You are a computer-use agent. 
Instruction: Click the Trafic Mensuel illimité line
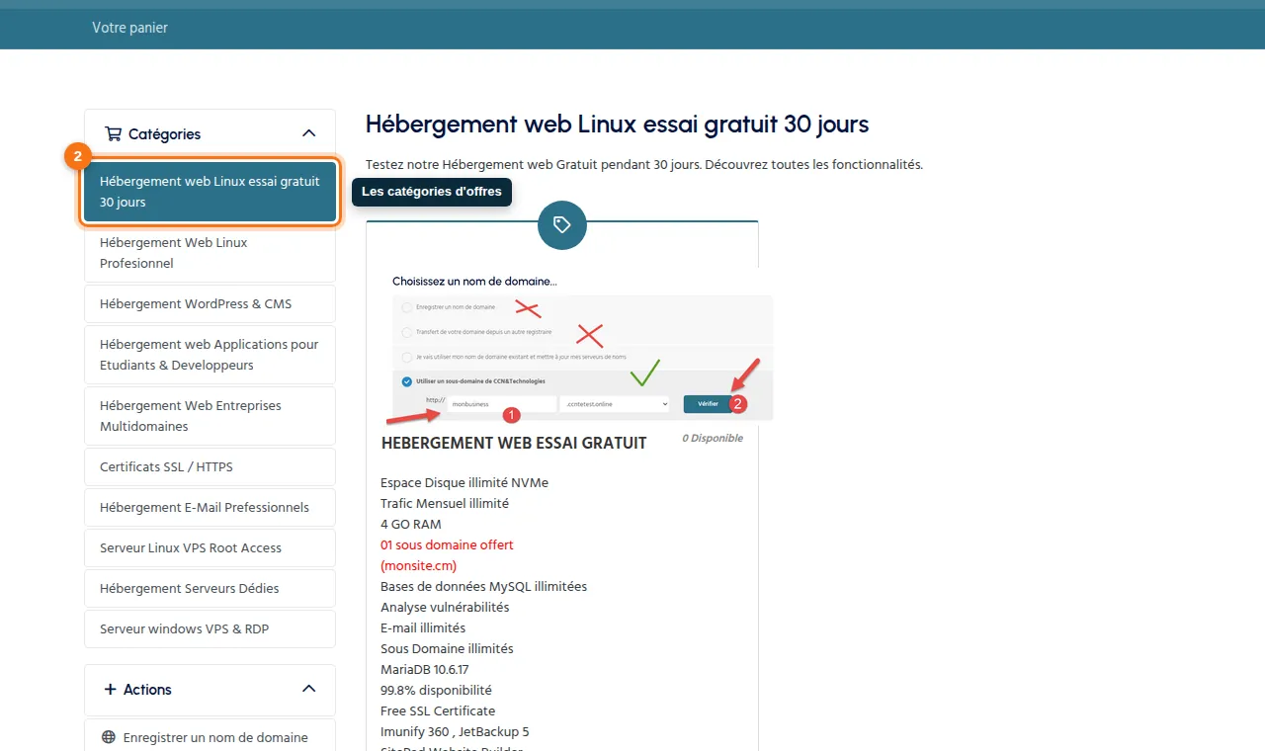pos(445,503)
